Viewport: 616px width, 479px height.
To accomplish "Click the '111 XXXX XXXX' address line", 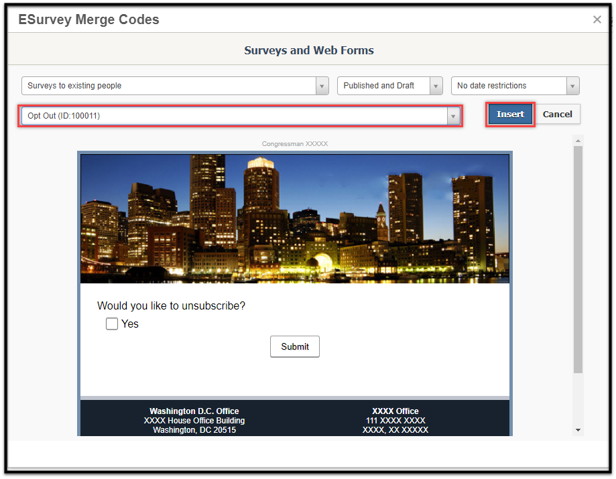I will click(x=395, y=421).
